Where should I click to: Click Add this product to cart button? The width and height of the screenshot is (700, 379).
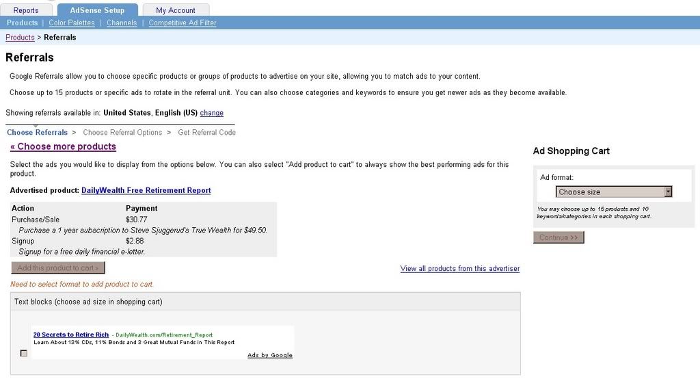pos(58,267)
